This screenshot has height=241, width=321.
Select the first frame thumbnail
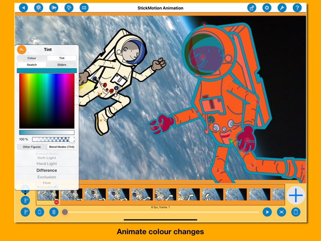(48, 195)
